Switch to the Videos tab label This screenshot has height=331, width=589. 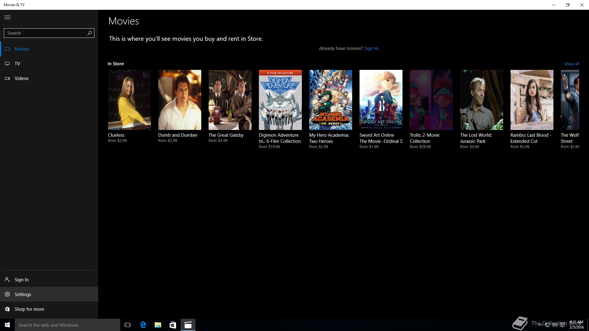point(21,78)
